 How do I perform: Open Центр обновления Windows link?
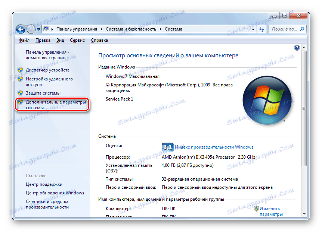[55, 193]
